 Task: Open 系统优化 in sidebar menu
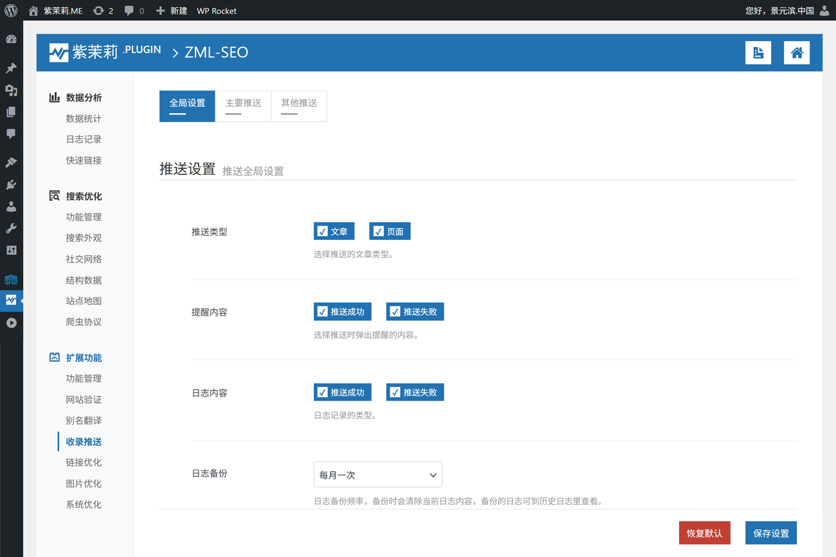(x=84, y=504)
